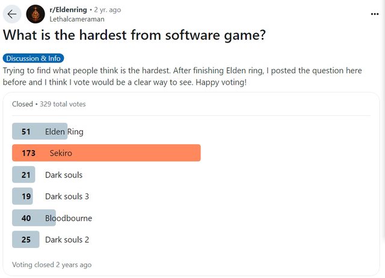This screenshot has height=278, width=385.
Task: Pick the Dark souls 3 poll option
Action: pyautogui.click(x=67, y=196)
